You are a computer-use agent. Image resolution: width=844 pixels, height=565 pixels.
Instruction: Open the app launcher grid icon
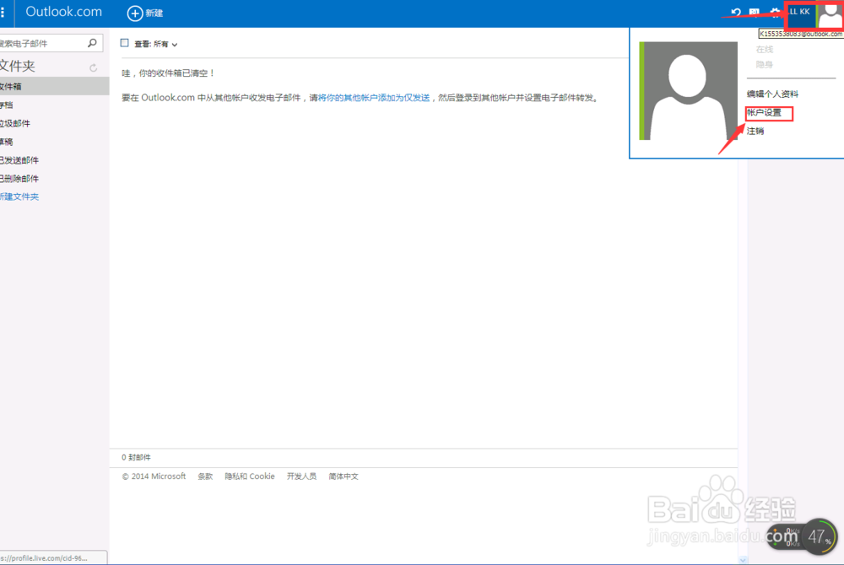tap(3, 12)
